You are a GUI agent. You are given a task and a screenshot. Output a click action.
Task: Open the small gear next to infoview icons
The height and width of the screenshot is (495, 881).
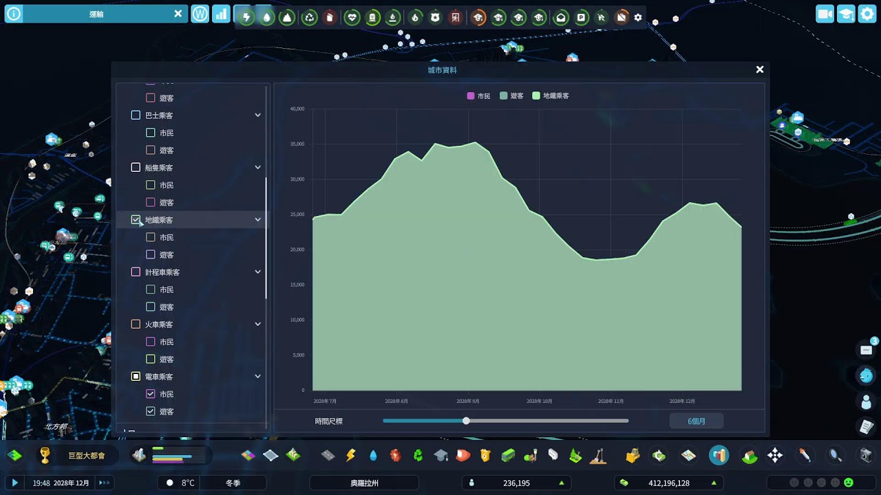click(x=638, y=17)
